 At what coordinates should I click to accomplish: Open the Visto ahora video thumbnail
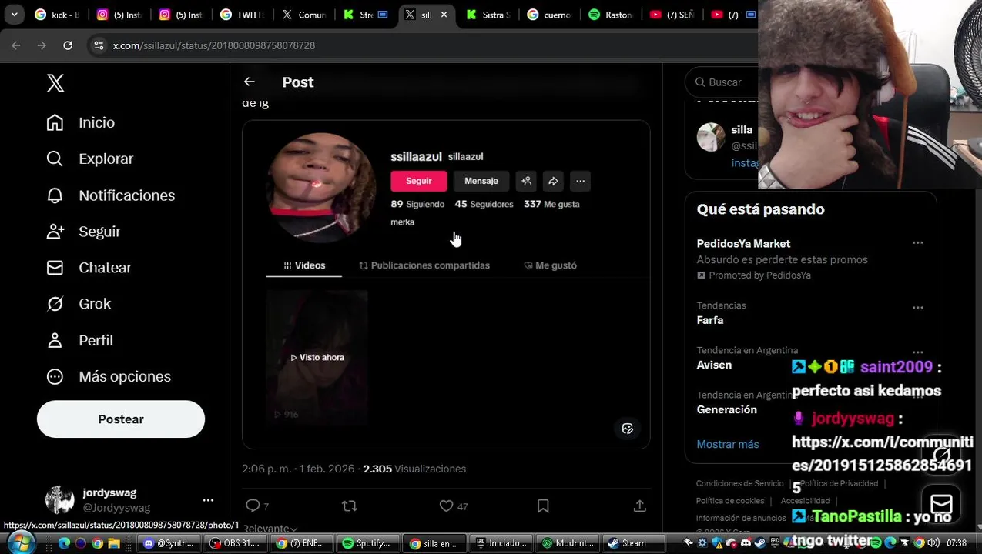[x=317, y=358]
